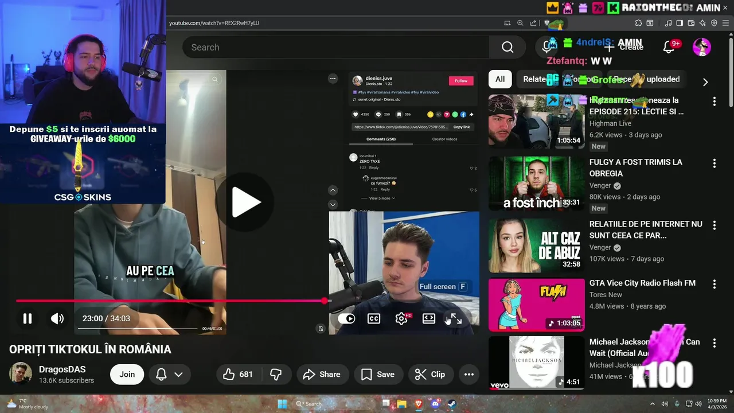This screenshot has width=734, height=413.
Task: Dislike the video
Action: [x=276, y=374]
